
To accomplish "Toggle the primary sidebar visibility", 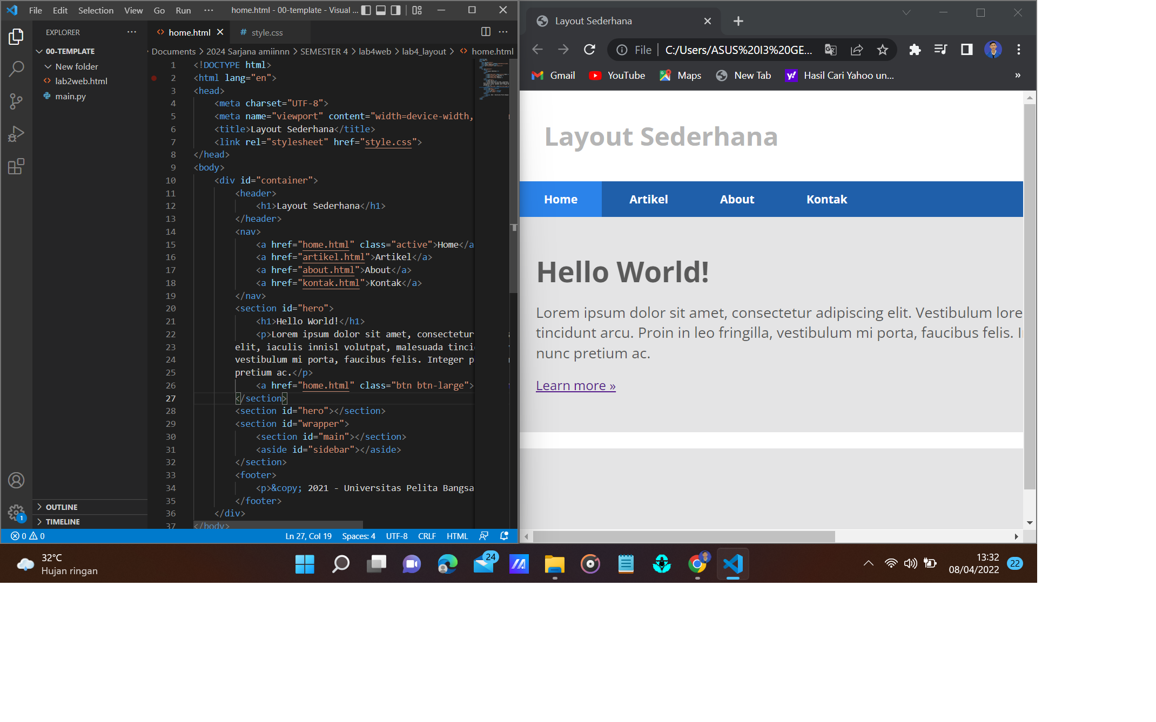I will (367, 10).
